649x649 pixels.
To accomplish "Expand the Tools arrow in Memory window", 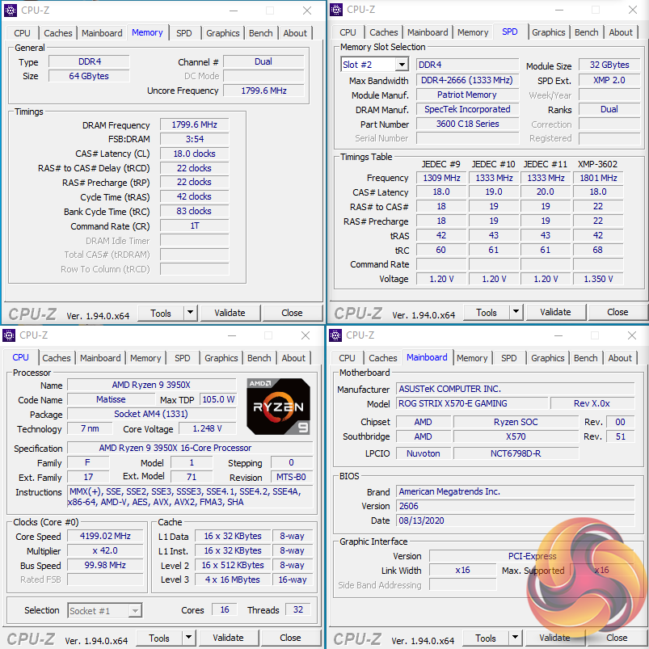I will [190, 313].
